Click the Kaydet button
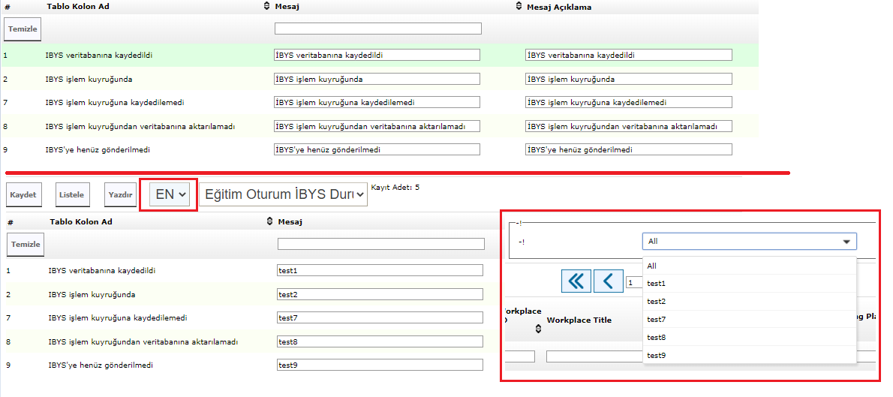Screen dimensions: 893x397 [23, 194]
